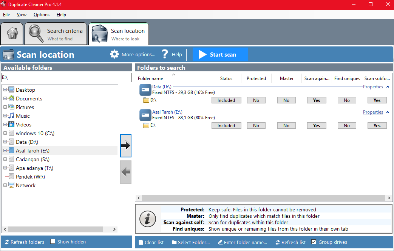Click the magnifier icon on Search criteria tab
This screenshot has height=251, width=394.
(x=36, y=34)
